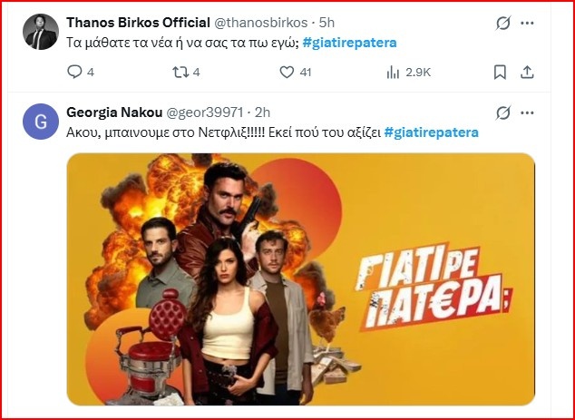Like the tweet with 41 likes
Viewport: 575px width, 420px height.
click(287, 72)
